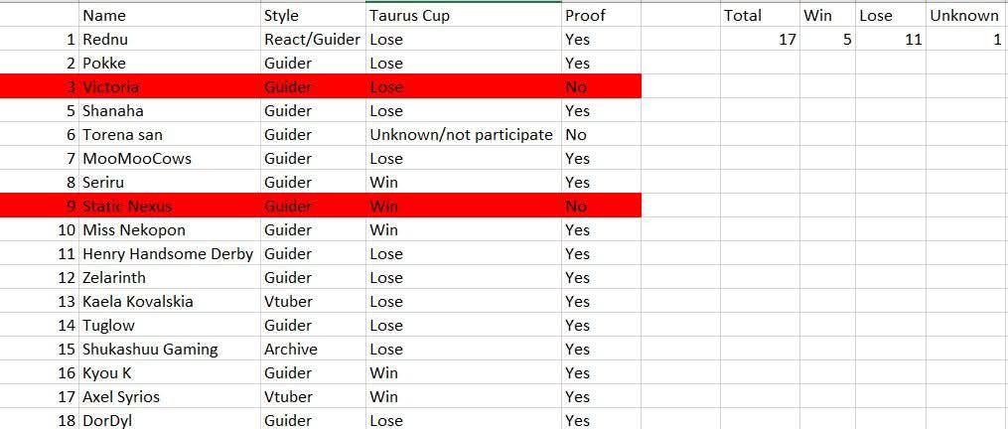
Task: Select the Unknown/not participate cell
Action: pos(464,134)
